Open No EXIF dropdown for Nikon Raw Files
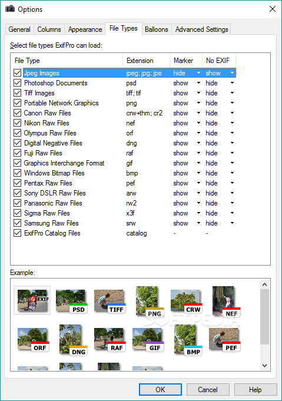282x401 pixels. 232,123
